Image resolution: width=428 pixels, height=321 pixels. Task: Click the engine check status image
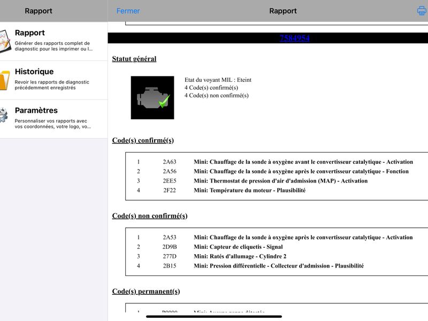coord(152,97)
